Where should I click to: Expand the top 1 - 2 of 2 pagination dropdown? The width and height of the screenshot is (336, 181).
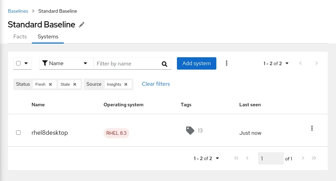pos(276,63)
